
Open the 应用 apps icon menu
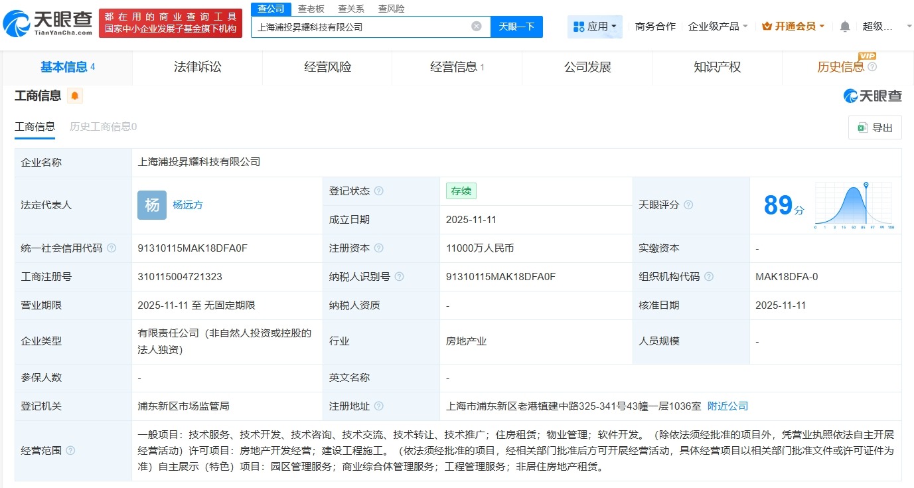(x=579, y=27)
